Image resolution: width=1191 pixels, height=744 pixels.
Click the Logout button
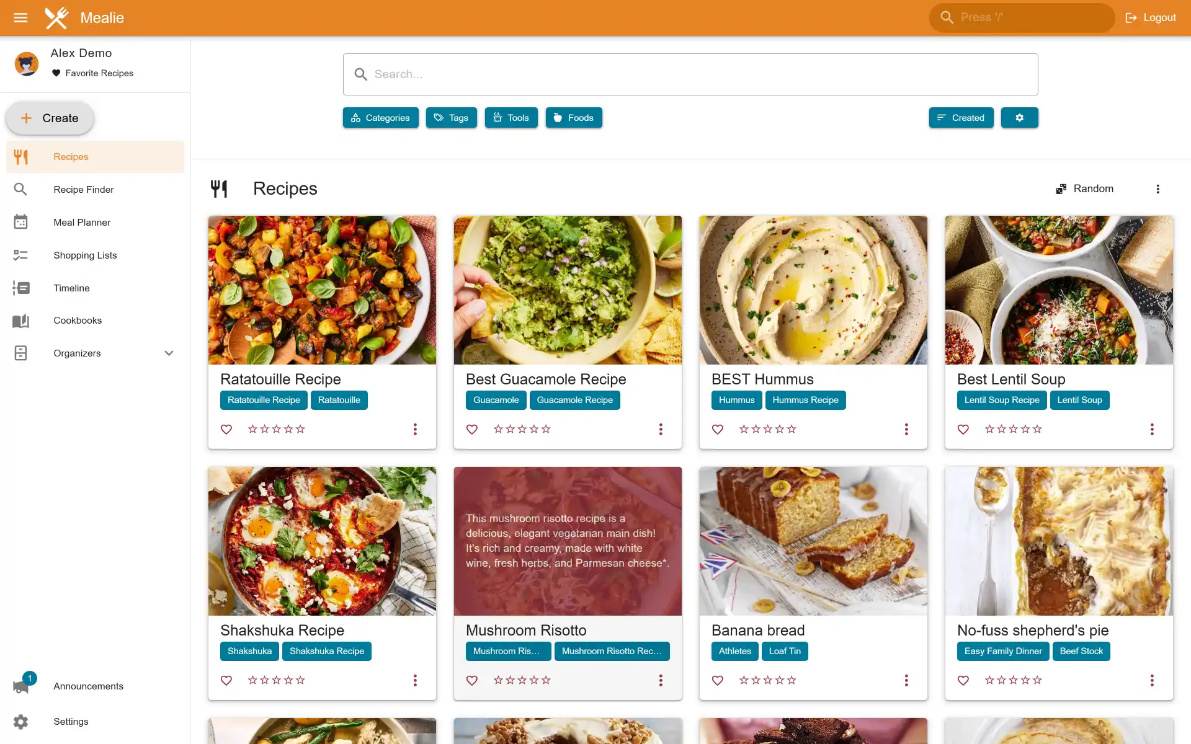[x=1151, y=17]
